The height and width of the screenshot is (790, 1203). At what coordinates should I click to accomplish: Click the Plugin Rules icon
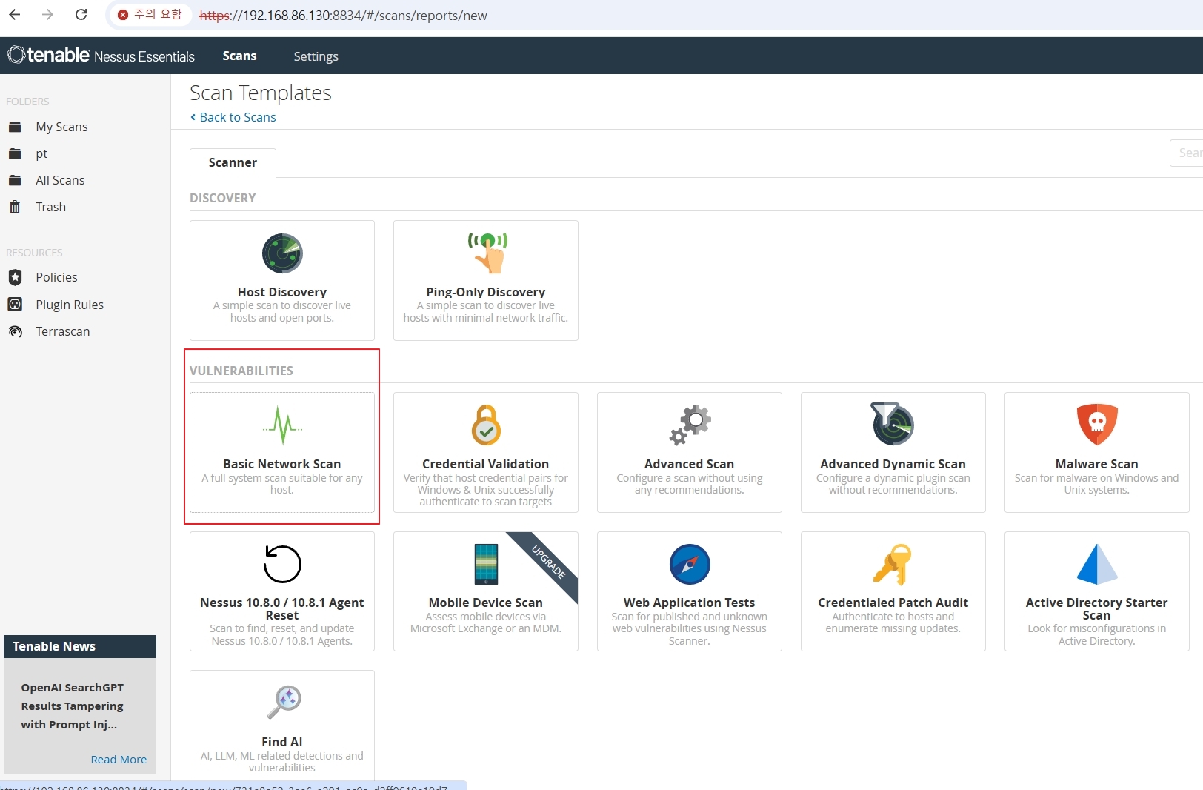[x=15, y=304]
